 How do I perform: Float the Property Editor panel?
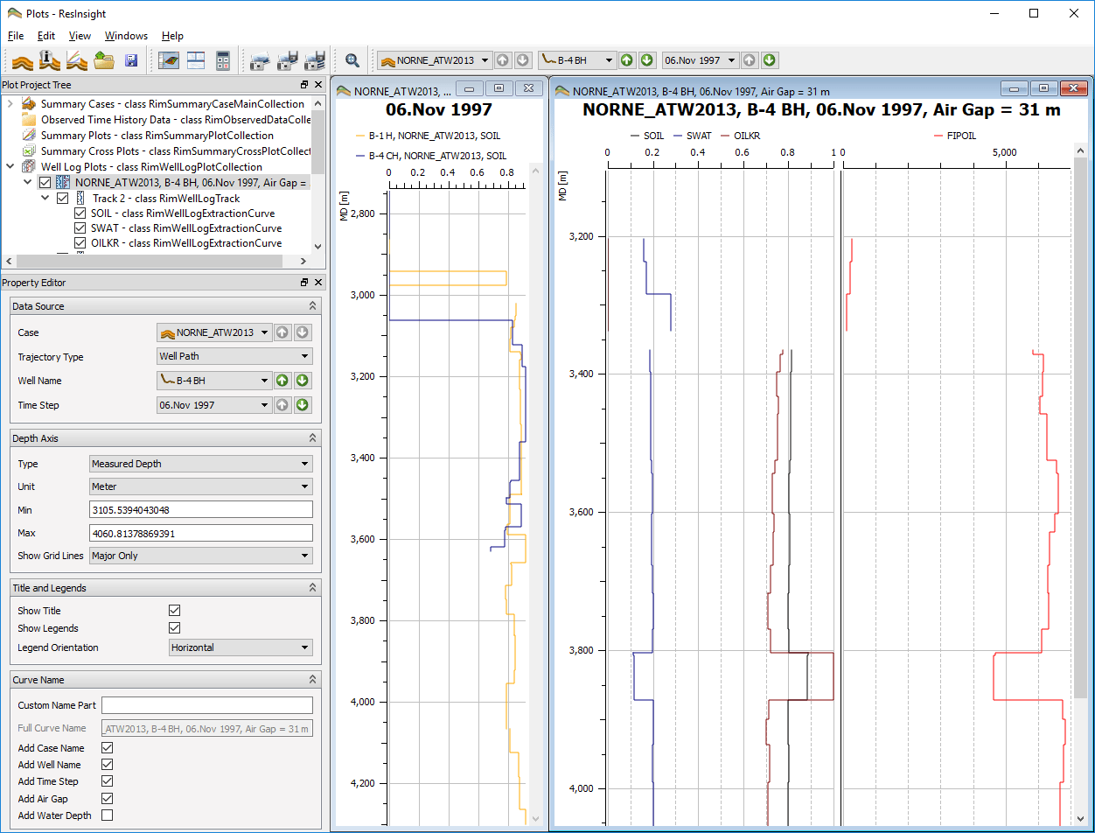[304, 283]
